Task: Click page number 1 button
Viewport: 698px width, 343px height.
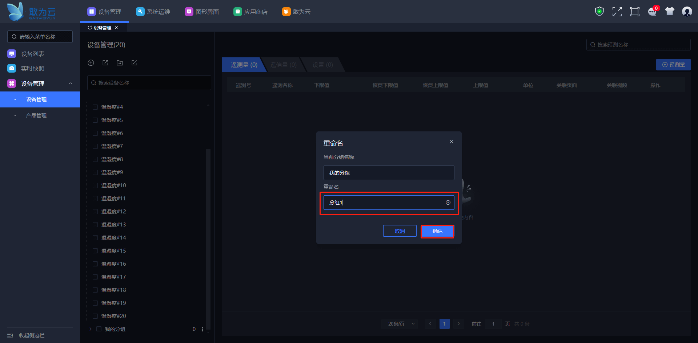Action: click(x=444, y=324)
